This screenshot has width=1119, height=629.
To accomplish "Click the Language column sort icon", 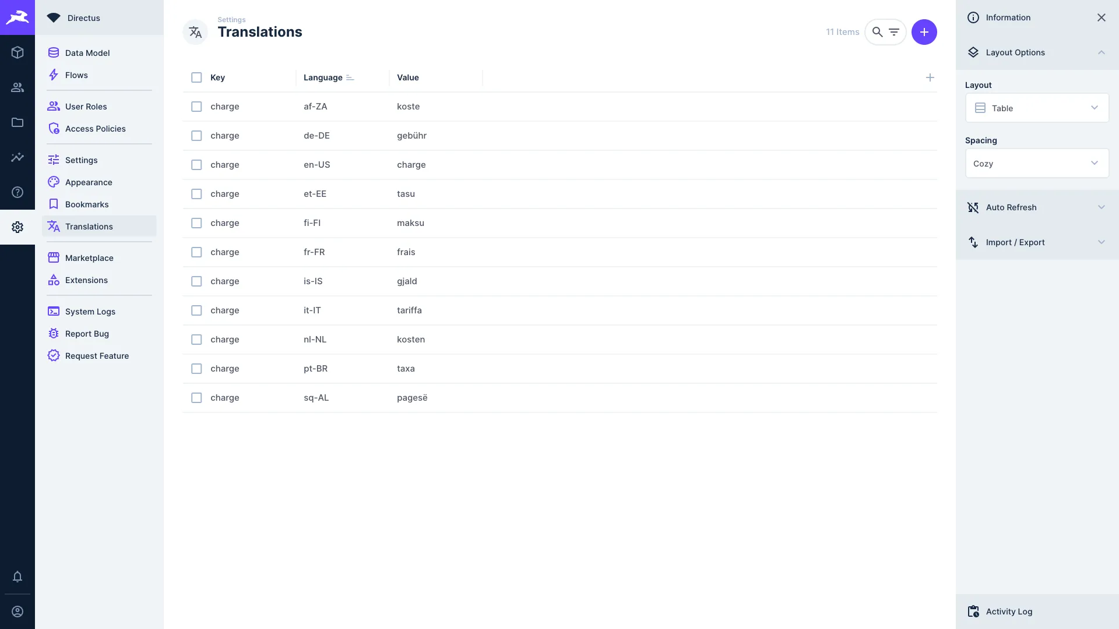I will tap(350, 77).
